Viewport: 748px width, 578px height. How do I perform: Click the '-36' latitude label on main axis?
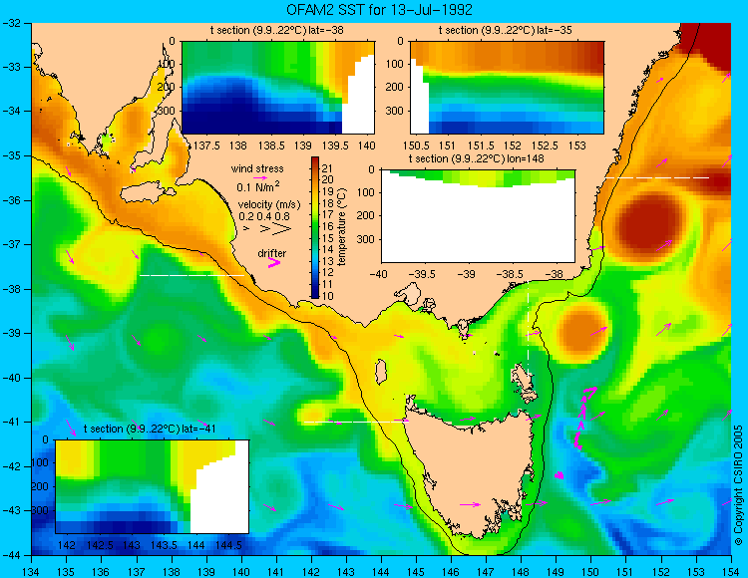(10, 200)
